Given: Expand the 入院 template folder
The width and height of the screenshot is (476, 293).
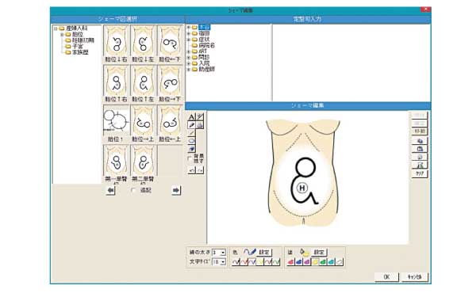Looking at the screenshot, I should (x=189, y=63).
